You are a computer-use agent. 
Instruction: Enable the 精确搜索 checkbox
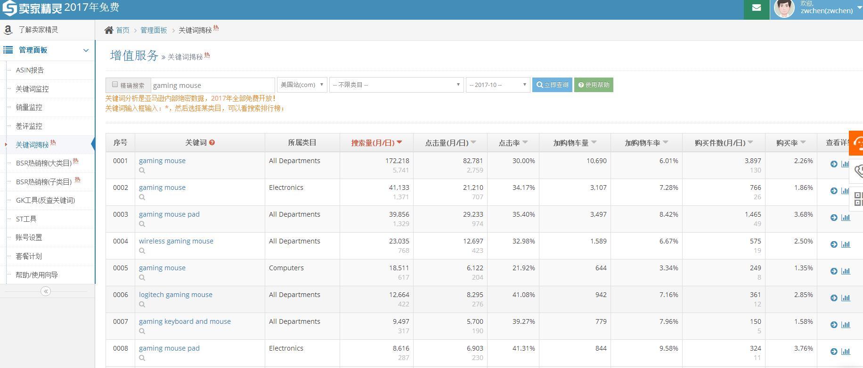coord(115,85)
